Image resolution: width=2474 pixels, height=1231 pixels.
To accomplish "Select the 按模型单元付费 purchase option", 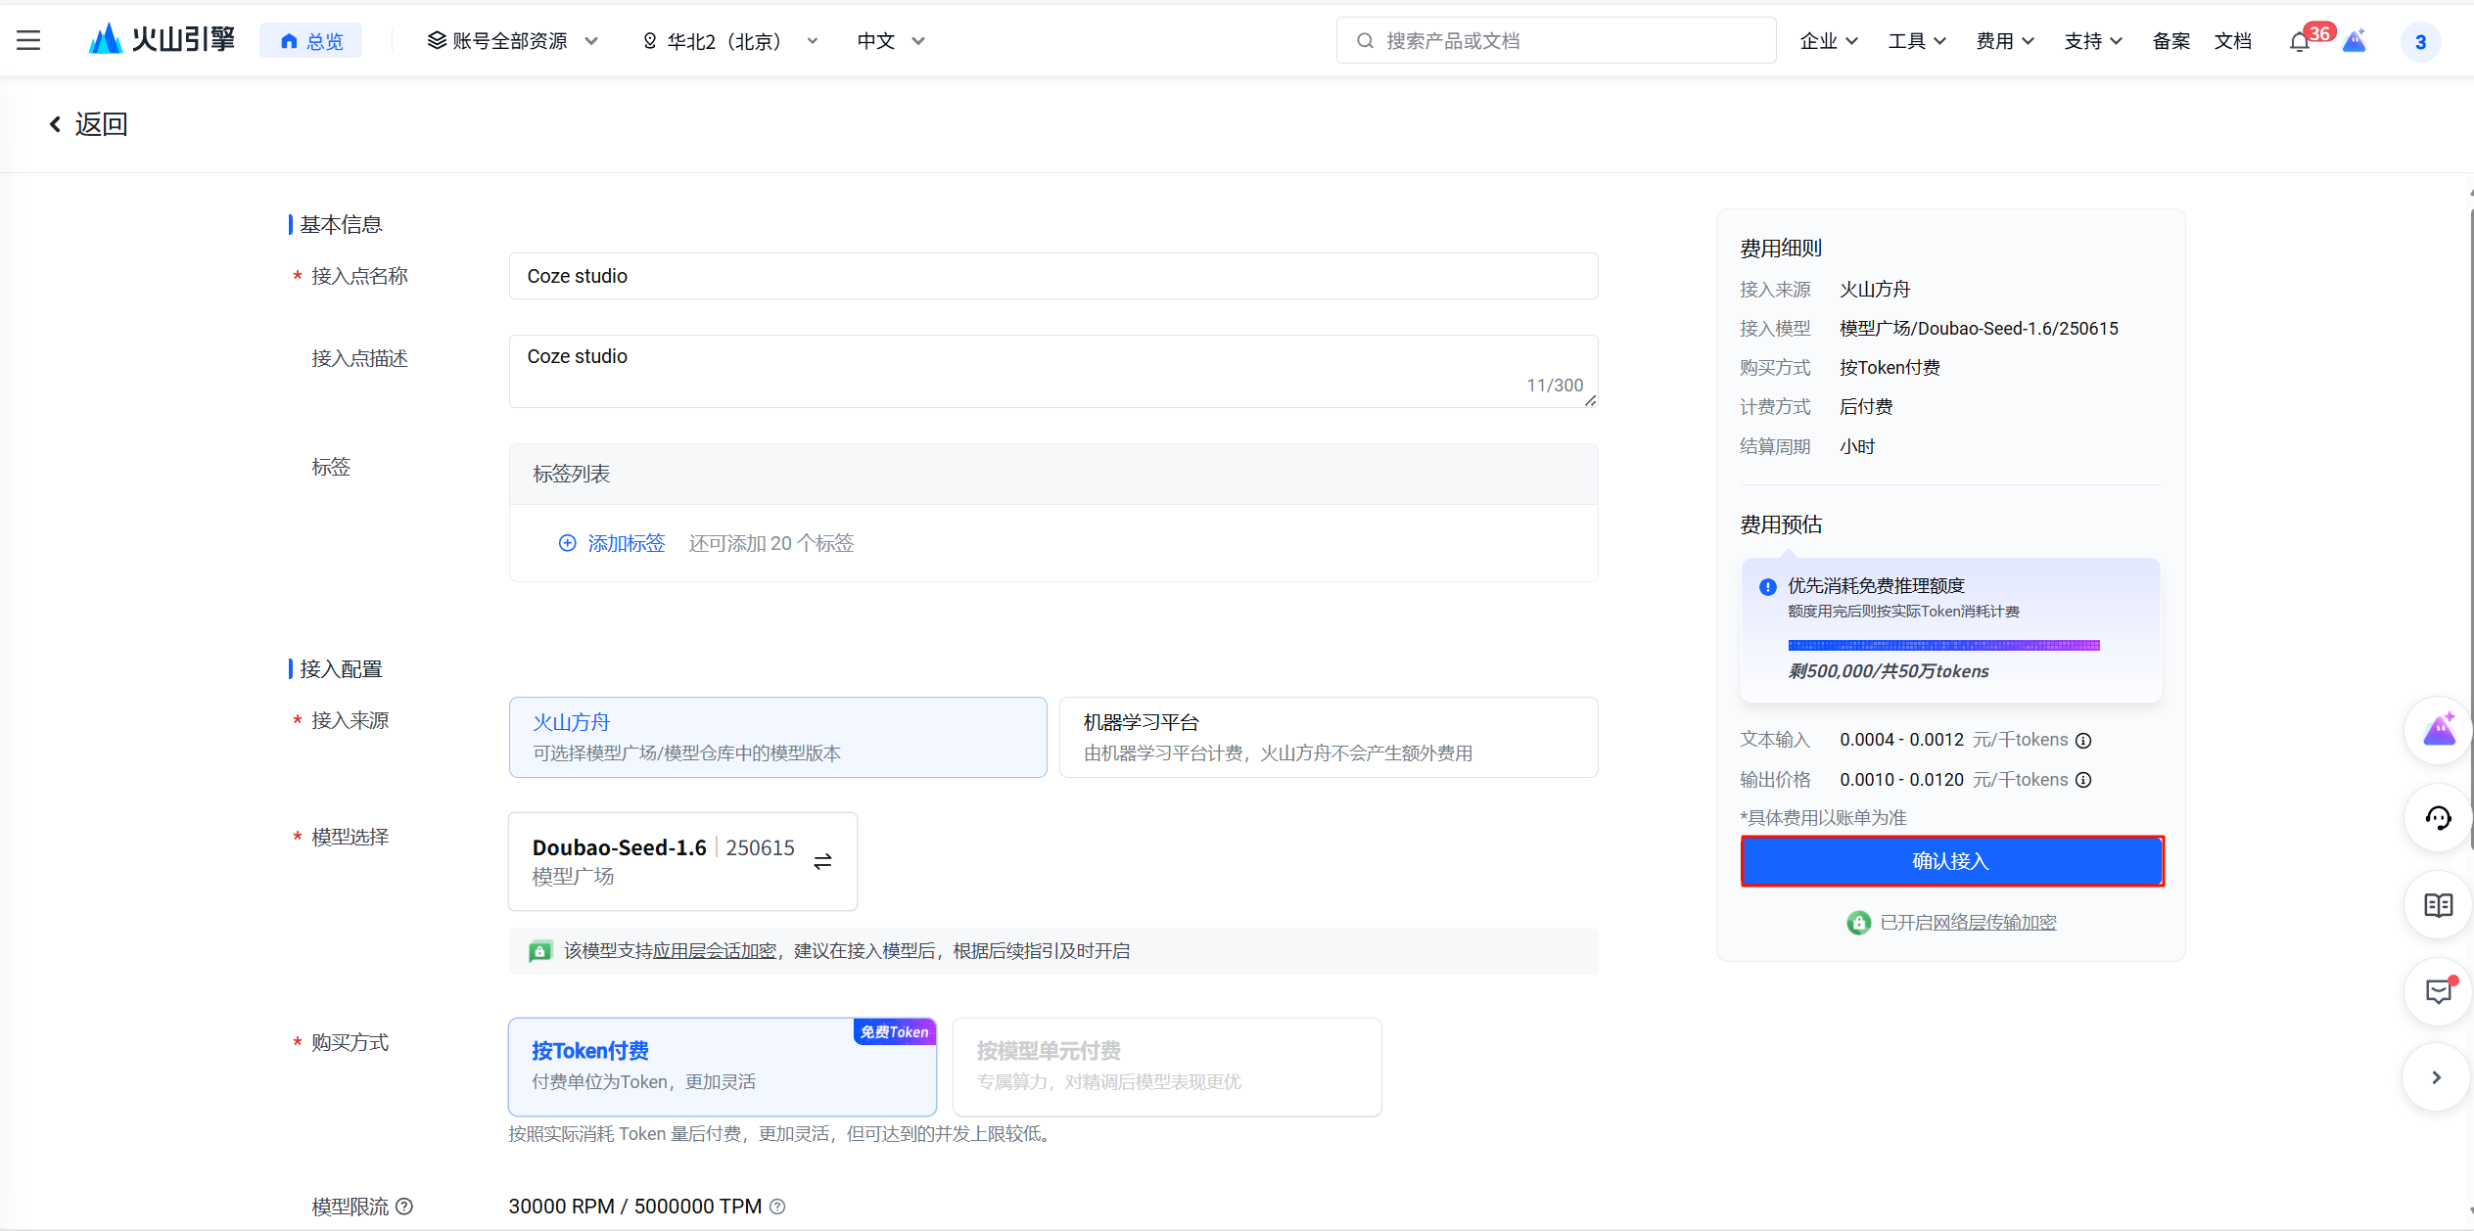I will (1166, 1066).
